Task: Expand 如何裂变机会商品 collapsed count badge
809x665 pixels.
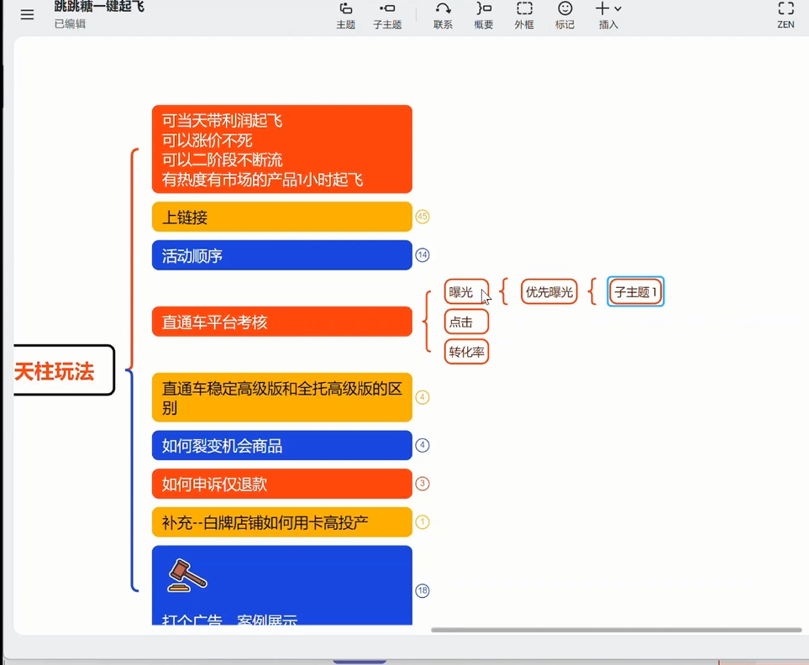Action: tap(423, 445)
